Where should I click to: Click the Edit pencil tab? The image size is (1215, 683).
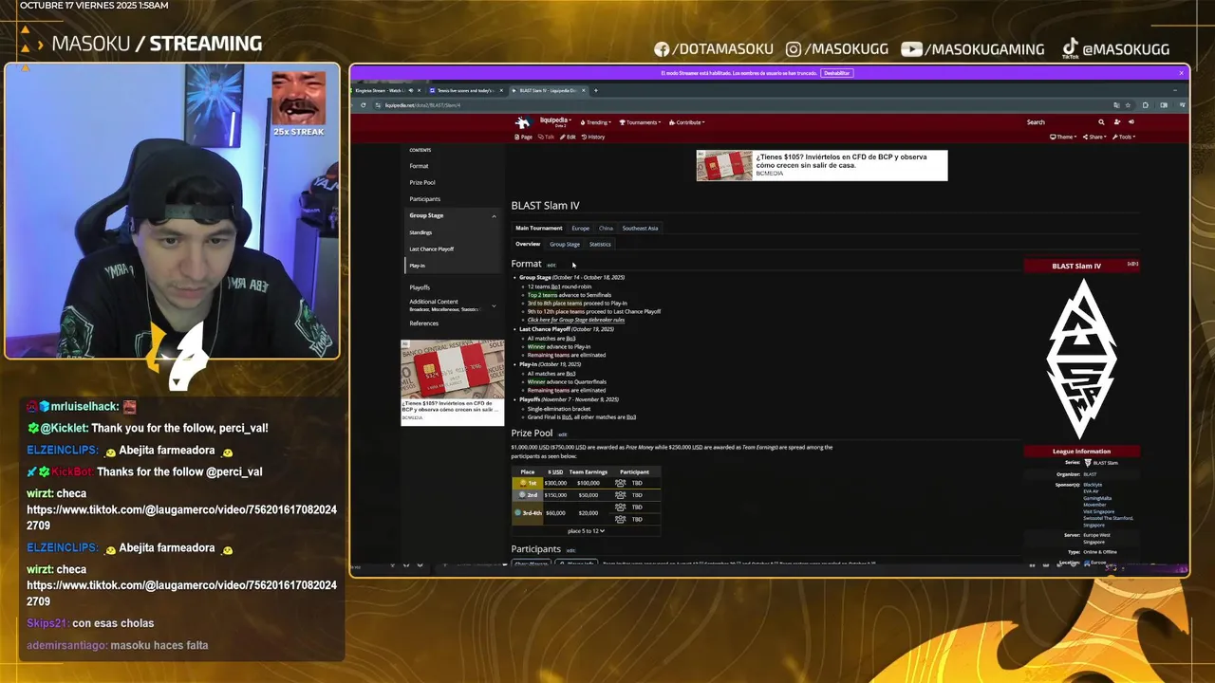tap(568, 137)
